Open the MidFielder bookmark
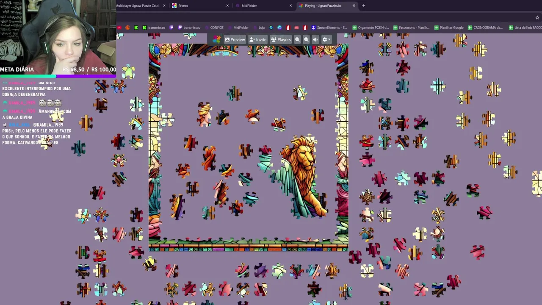This screenshot has width=542, height=305. tap(238, 28)
